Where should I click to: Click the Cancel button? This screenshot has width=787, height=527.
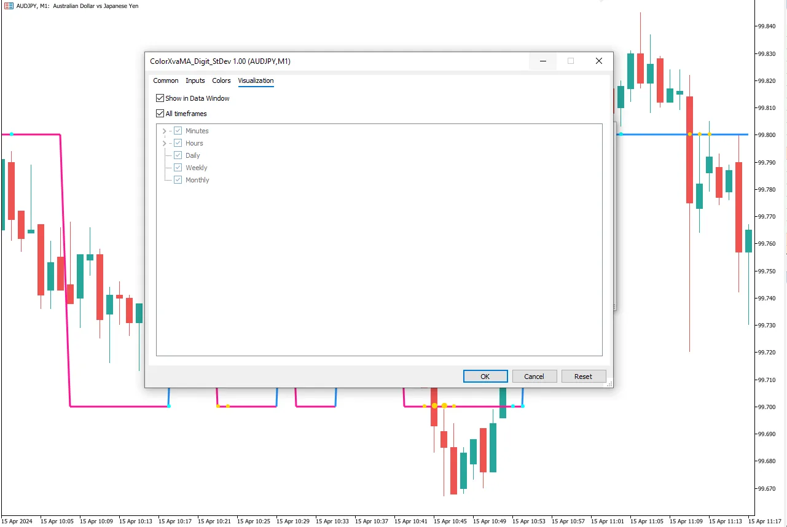[x=534, y=377]
